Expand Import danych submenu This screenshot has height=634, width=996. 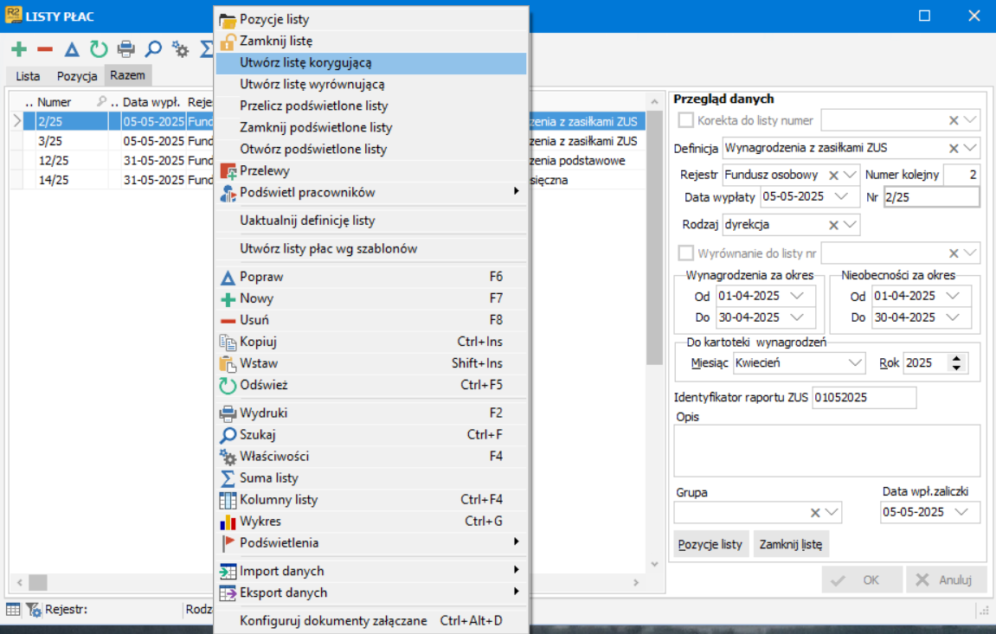point(371,571)
